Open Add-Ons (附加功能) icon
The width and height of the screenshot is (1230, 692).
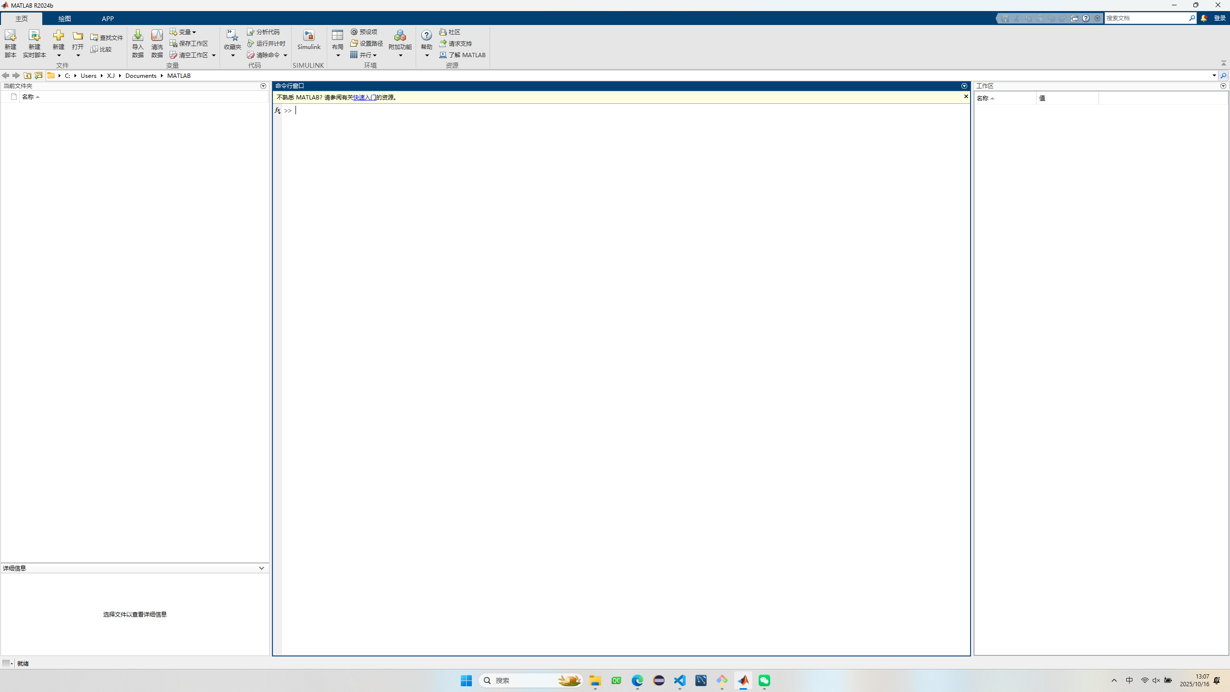400,37
